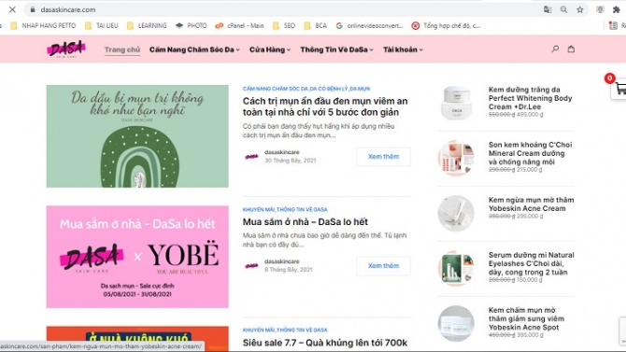
Task: Open Serum dưỡng mi product image
Action: [456, 268]
